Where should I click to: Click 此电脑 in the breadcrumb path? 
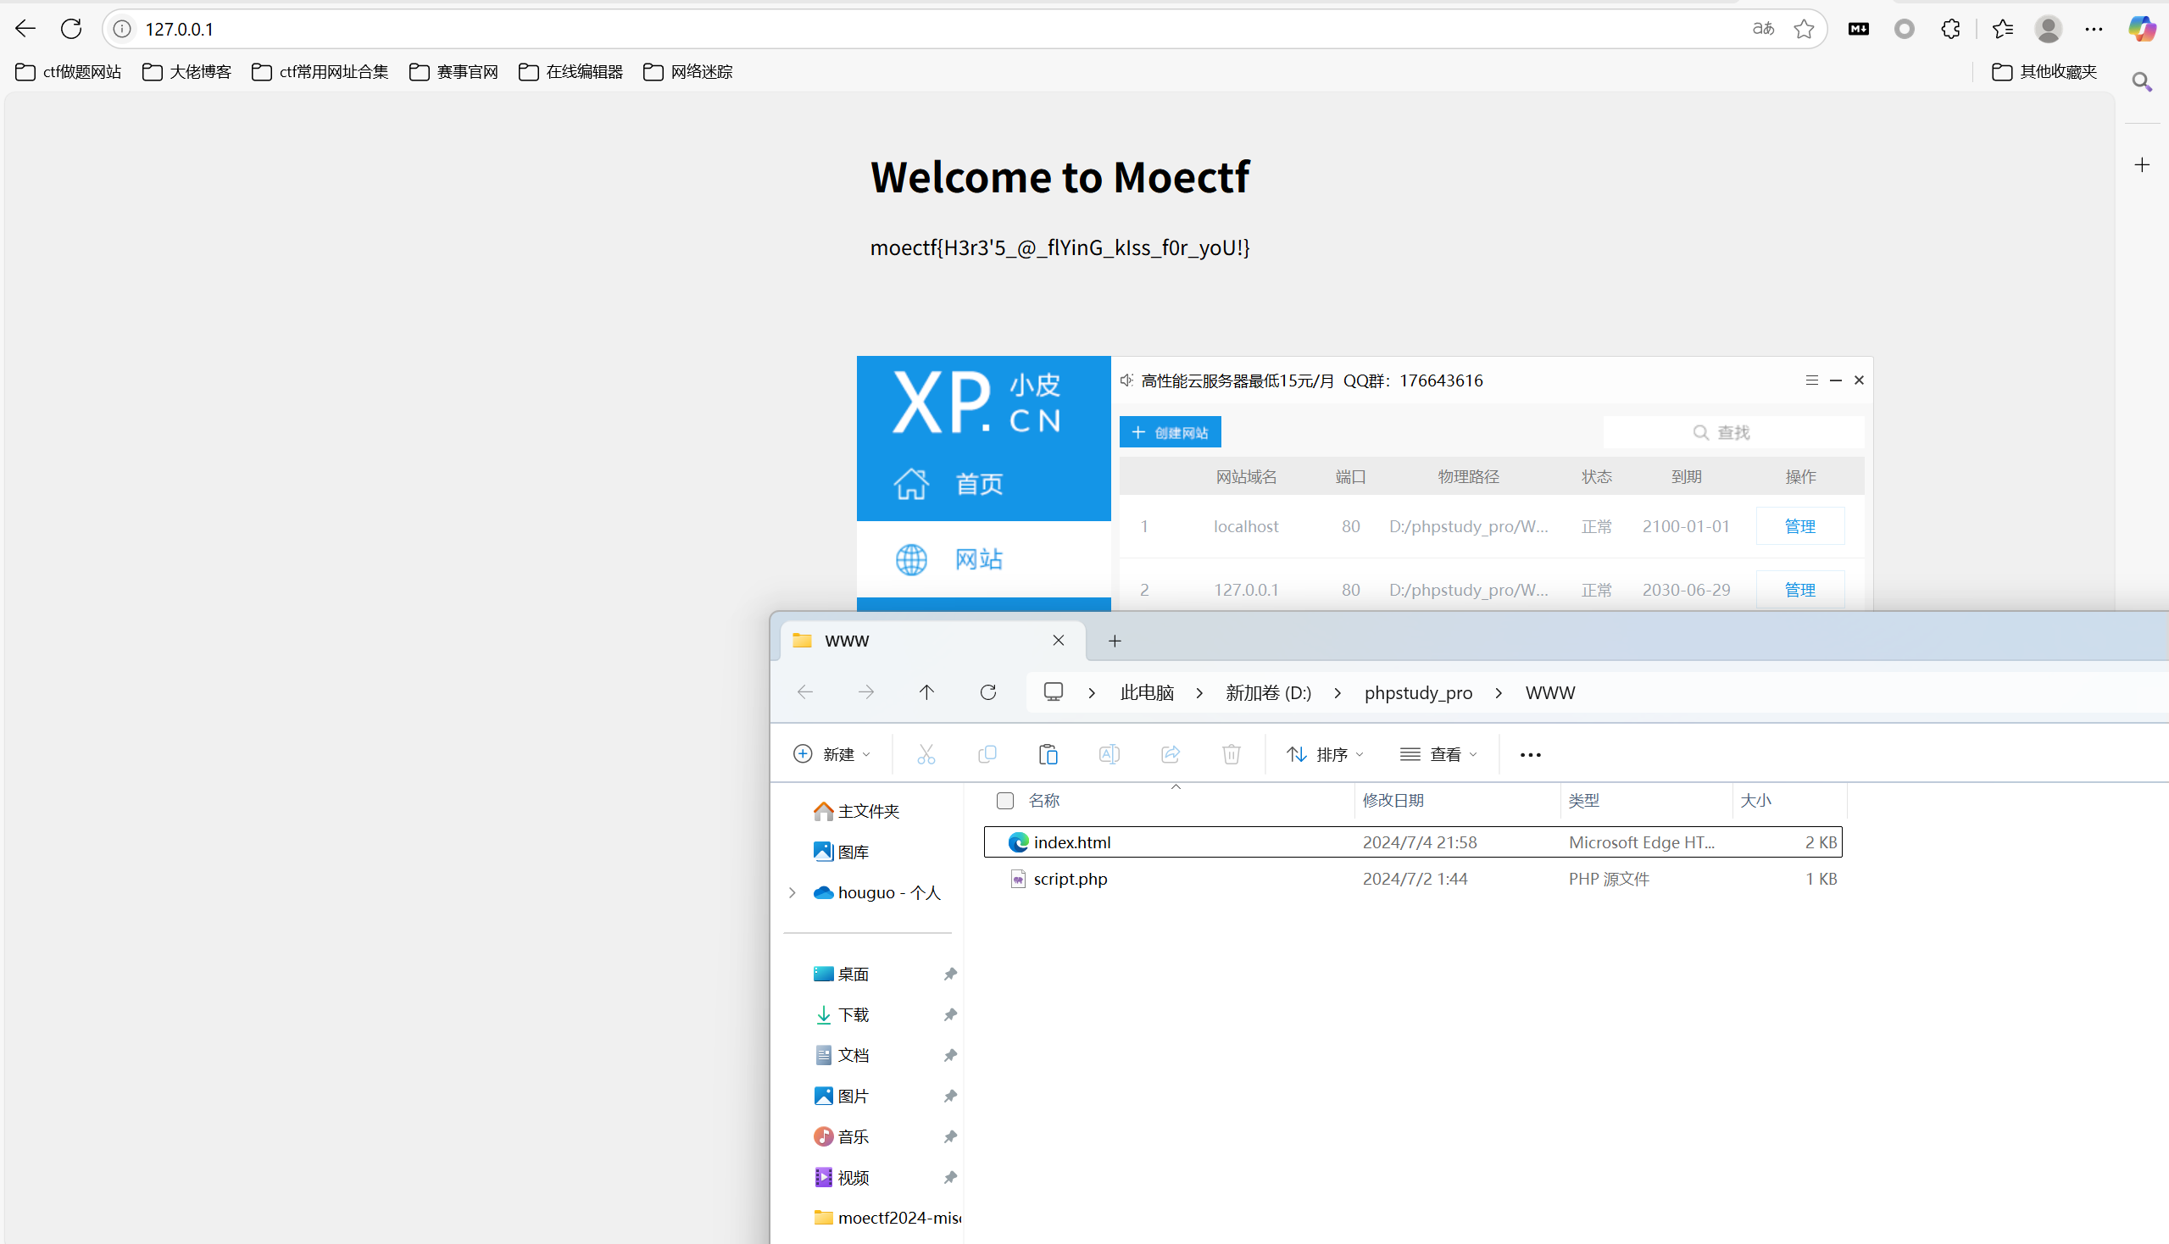[x=1147, y=693]
